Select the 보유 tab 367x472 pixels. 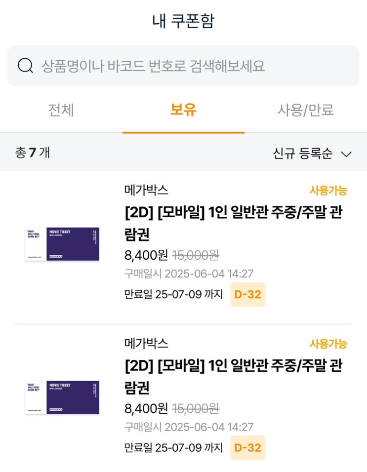click(x=183, y=110)
